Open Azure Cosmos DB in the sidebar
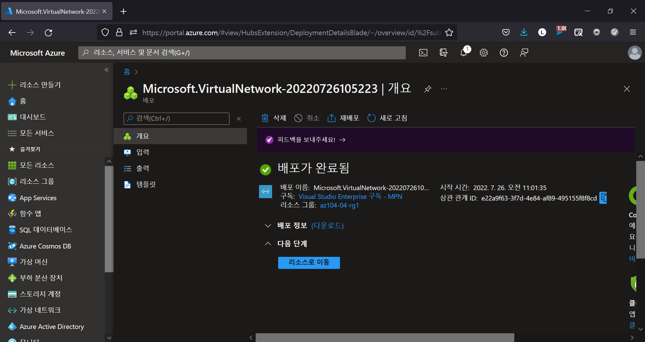Screen dimensions: 645x342 39,246
